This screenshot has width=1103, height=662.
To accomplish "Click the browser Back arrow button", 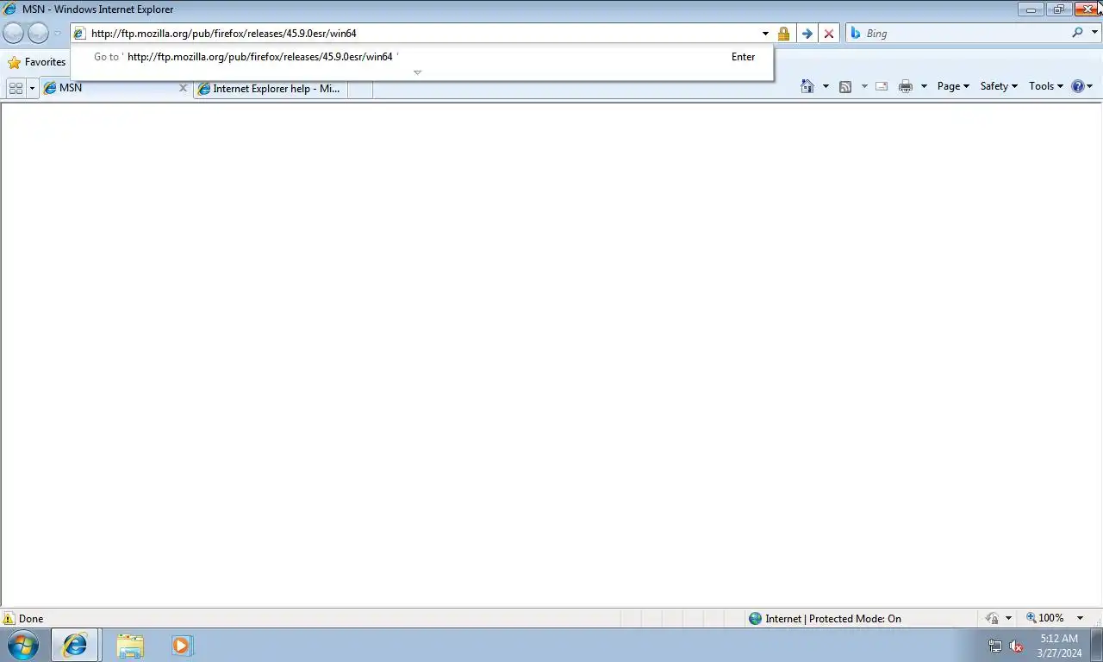I will point(14,34).
